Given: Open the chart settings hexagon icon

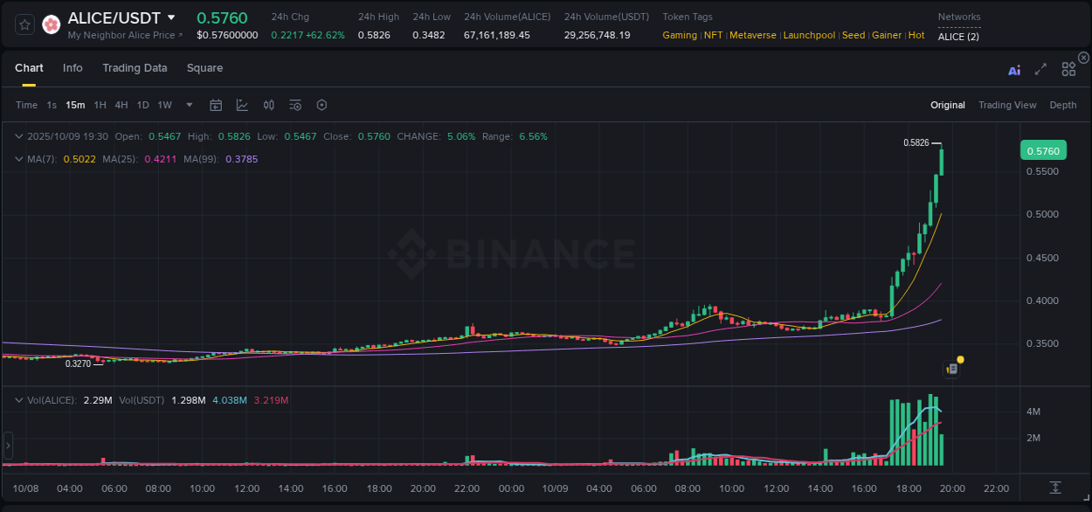Looking at the screenshot, I should [x=321, y=105].
